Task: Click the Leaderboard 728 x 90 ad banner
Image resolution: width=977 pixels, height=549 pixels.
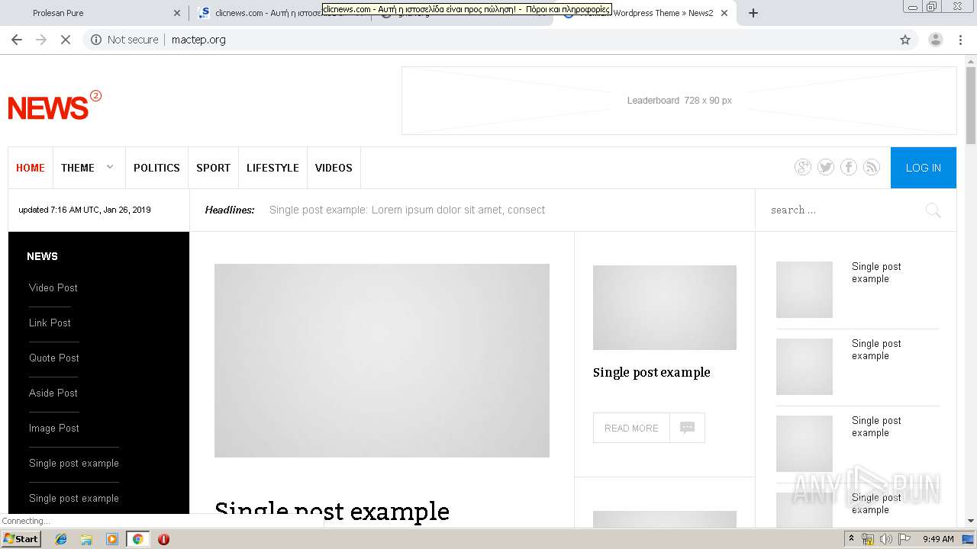Action: pyautogui.click(x=679, y=101)
